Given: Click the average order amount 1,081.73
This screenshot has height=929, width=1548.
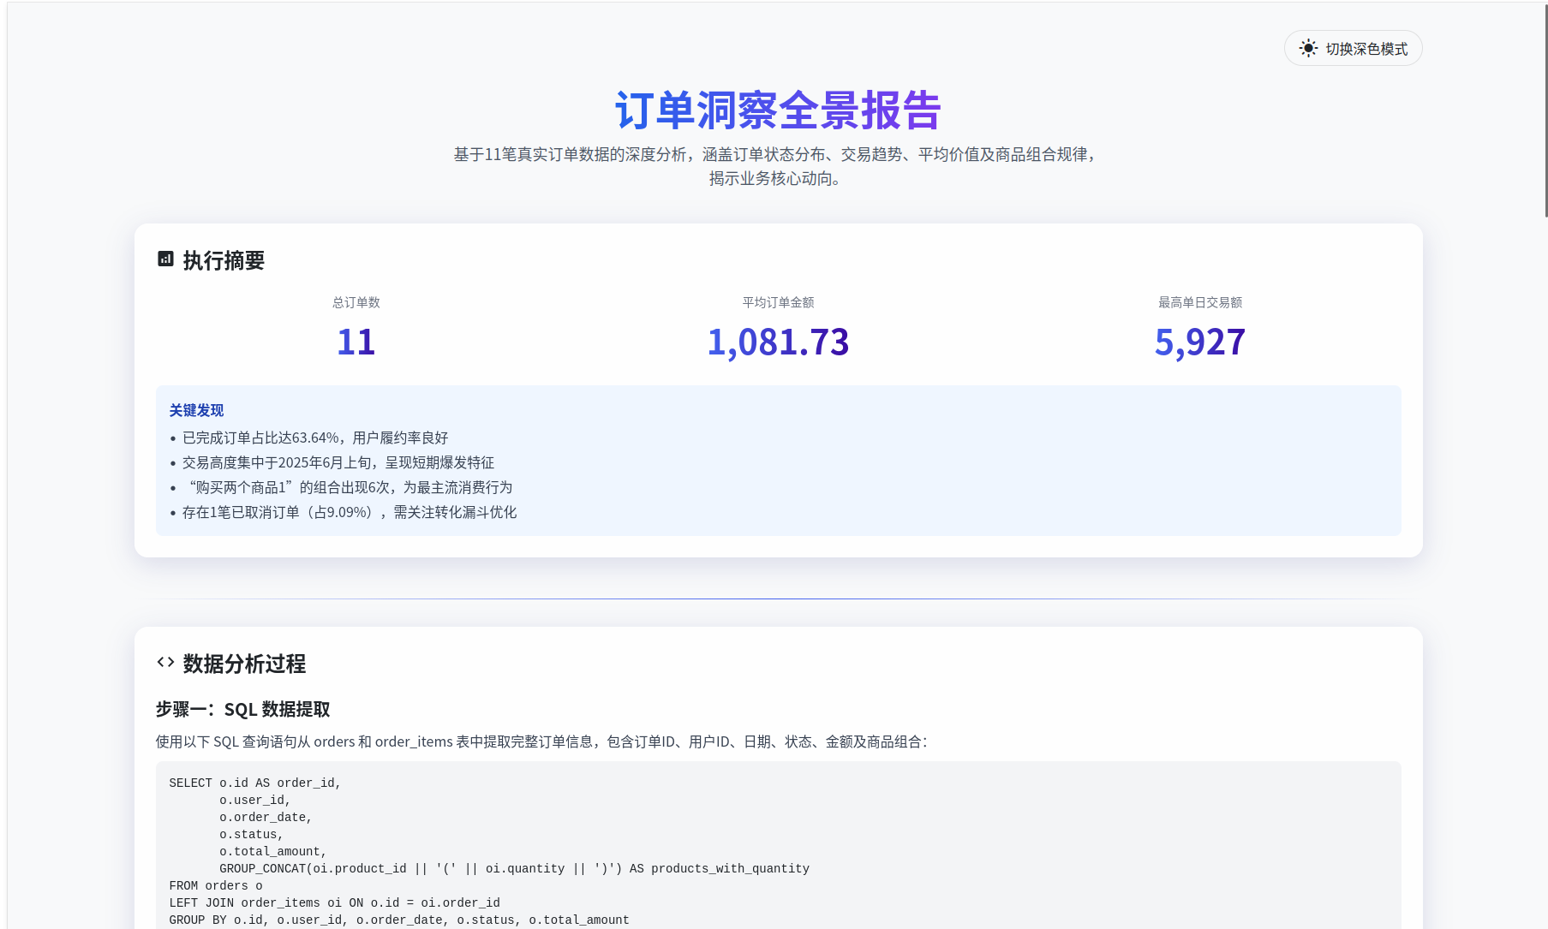Looking at the screenshot, I should coord(778,342).
